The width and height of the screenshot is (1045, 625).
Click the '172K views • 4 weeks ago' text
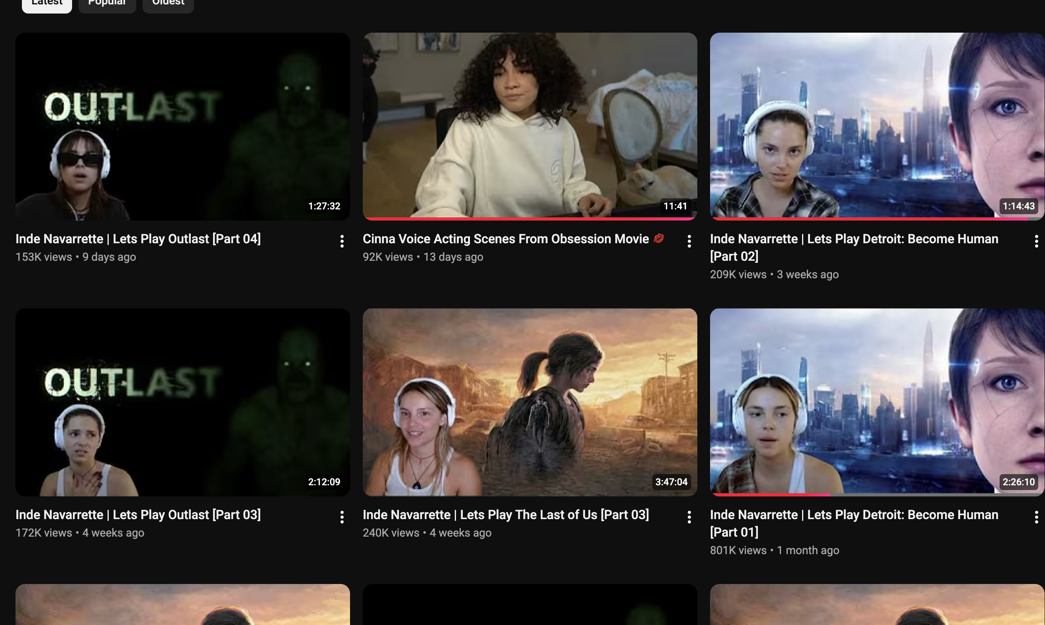(80, 533)
